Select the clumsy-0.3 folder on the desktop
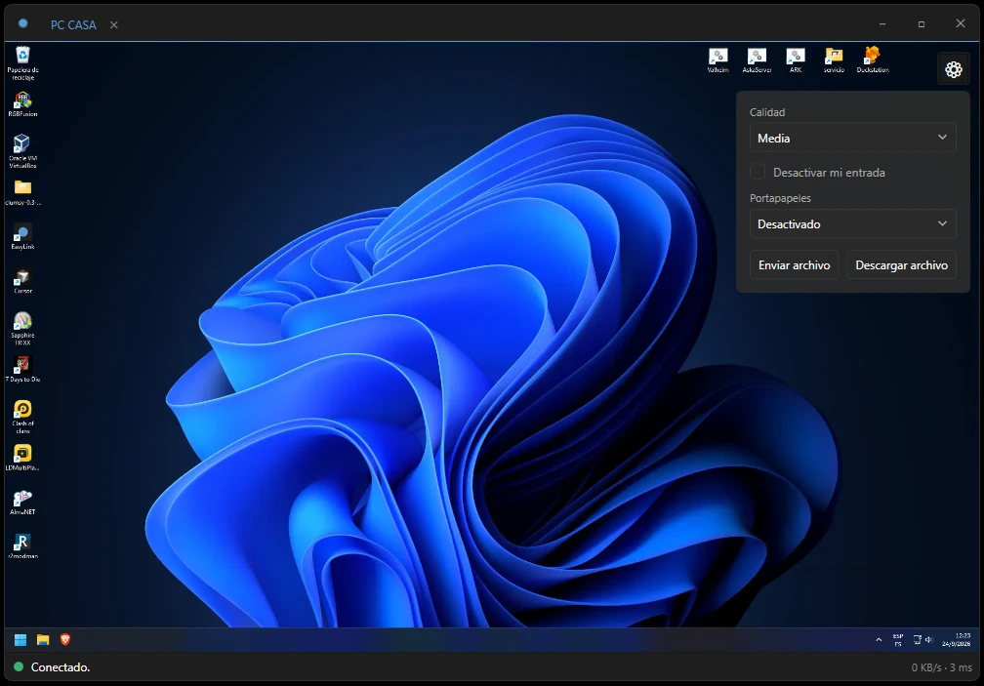 (x=22, y=193)
